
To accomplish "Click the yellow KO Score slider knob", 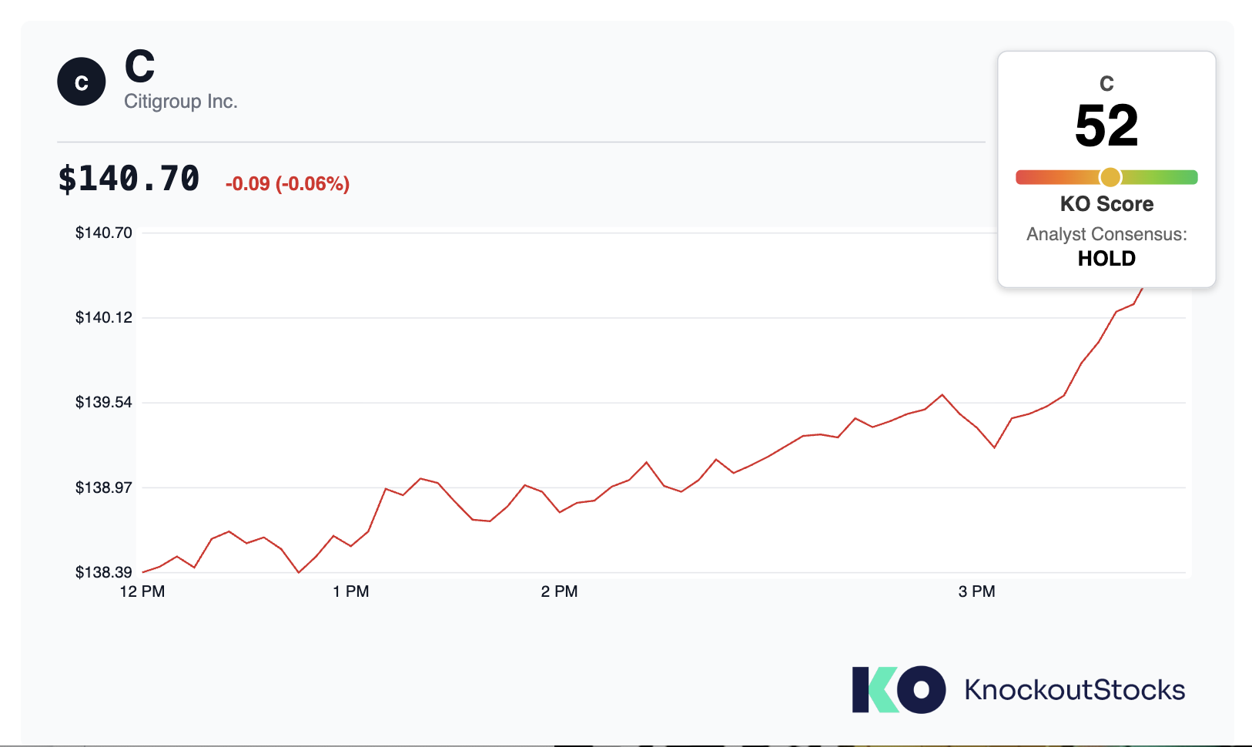I will (1110, 177).
